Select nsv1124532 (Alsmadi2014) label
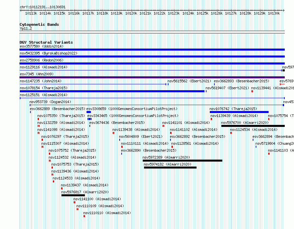 (x=72, y=157)
